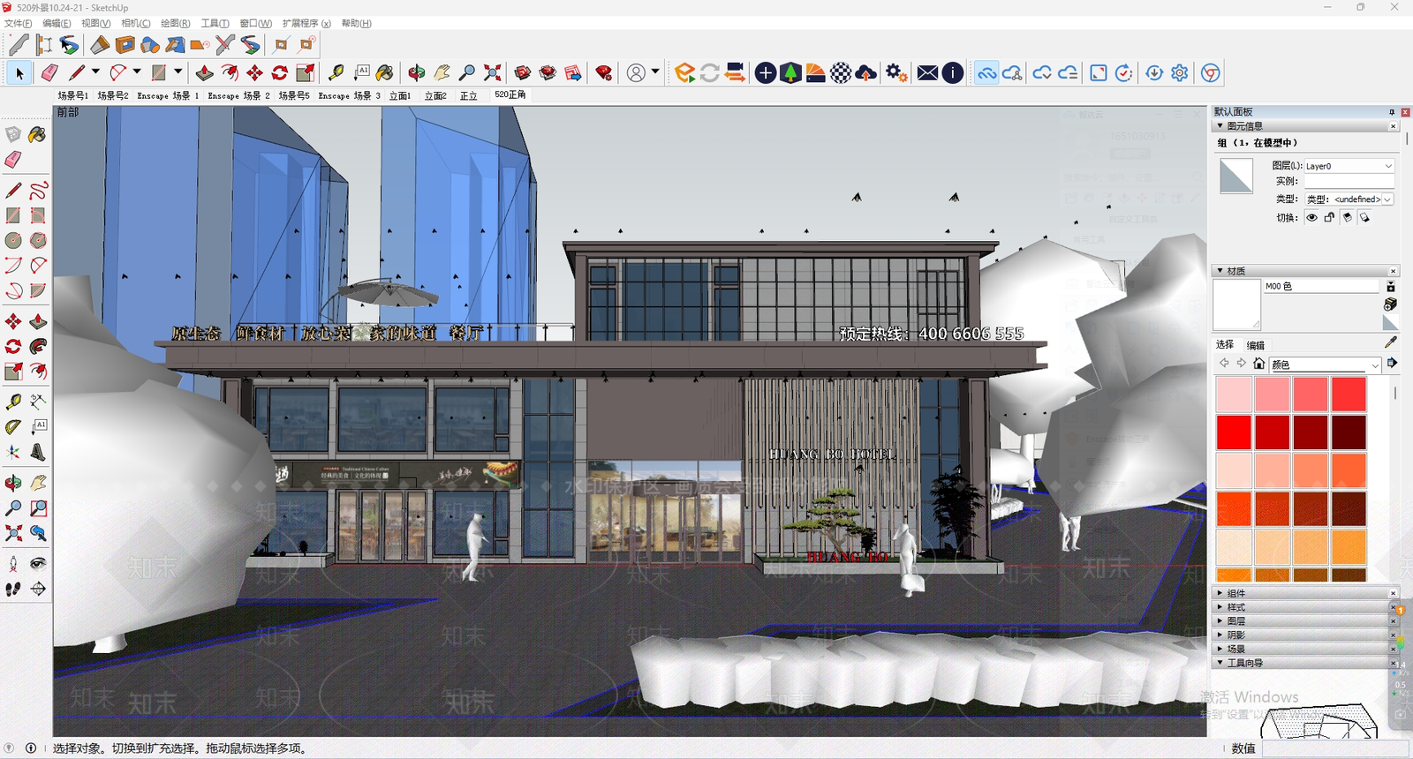The width and height of the screenshot is (1413, 759).
Task: Activate the Push/Pull tool in the top toolbar
Action: coord(204,73)
